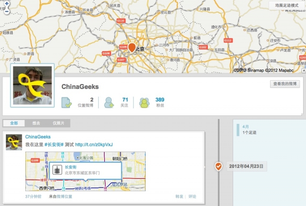The width and height of the screenshot is (306, 206).
Task: Click the orange Beijing location pin
Action: pyautogui.click(x=132, y=48)
